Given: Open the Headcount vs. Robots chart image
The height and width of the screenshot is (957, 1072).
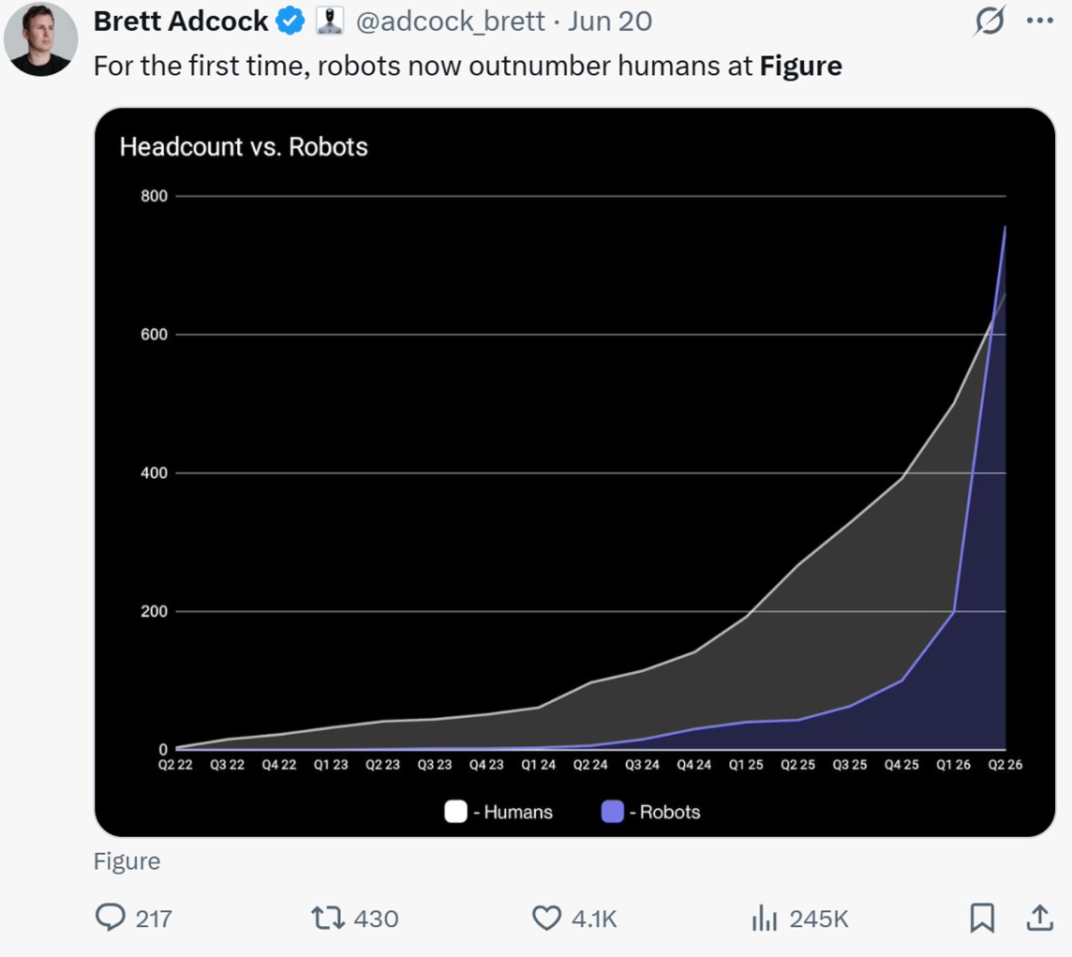Looking at the screenshot, I should [575, 472].
